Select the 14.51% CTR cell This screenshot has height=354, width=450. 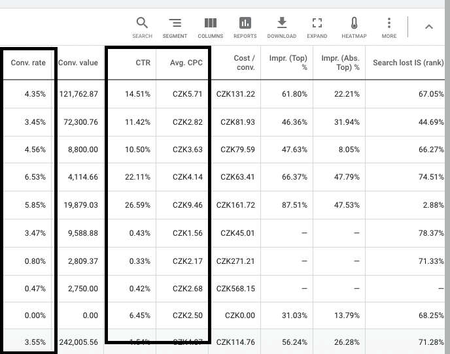click(137, 94)
